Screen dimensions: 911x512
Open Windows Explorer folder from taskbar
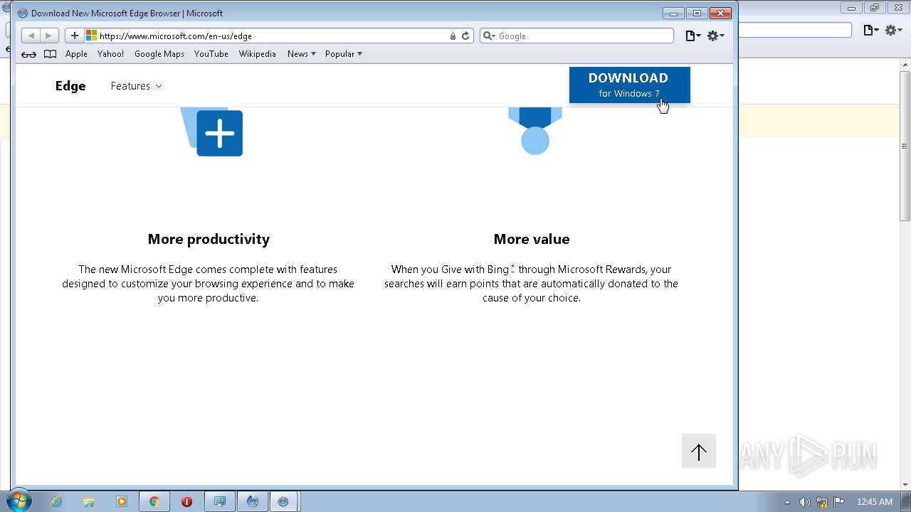(x=89, y=501)
